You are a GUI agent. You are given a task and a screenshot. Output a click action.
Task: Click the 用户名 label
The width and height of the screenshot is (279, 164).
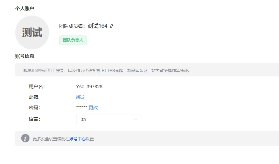coord(37,87)
